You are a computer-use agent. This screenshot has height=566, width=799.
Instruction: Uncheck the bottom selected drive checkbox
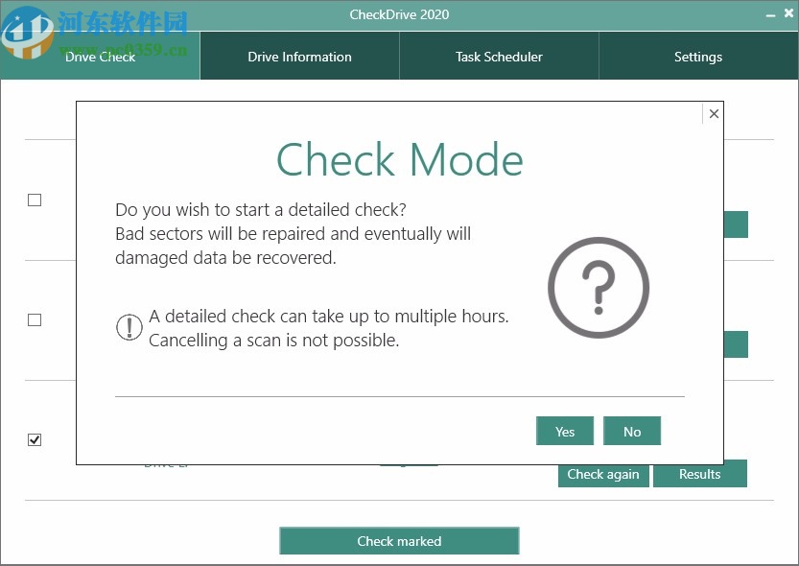click(35, 439)
